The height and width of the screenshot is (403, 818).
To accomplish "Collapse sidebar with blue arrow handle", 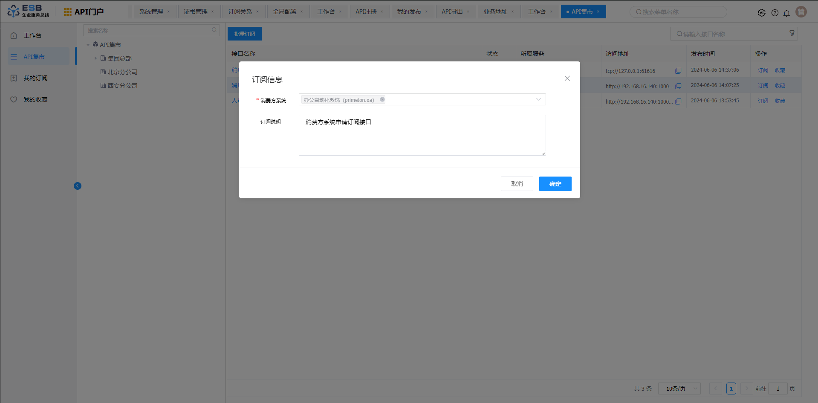I will 78,186.
